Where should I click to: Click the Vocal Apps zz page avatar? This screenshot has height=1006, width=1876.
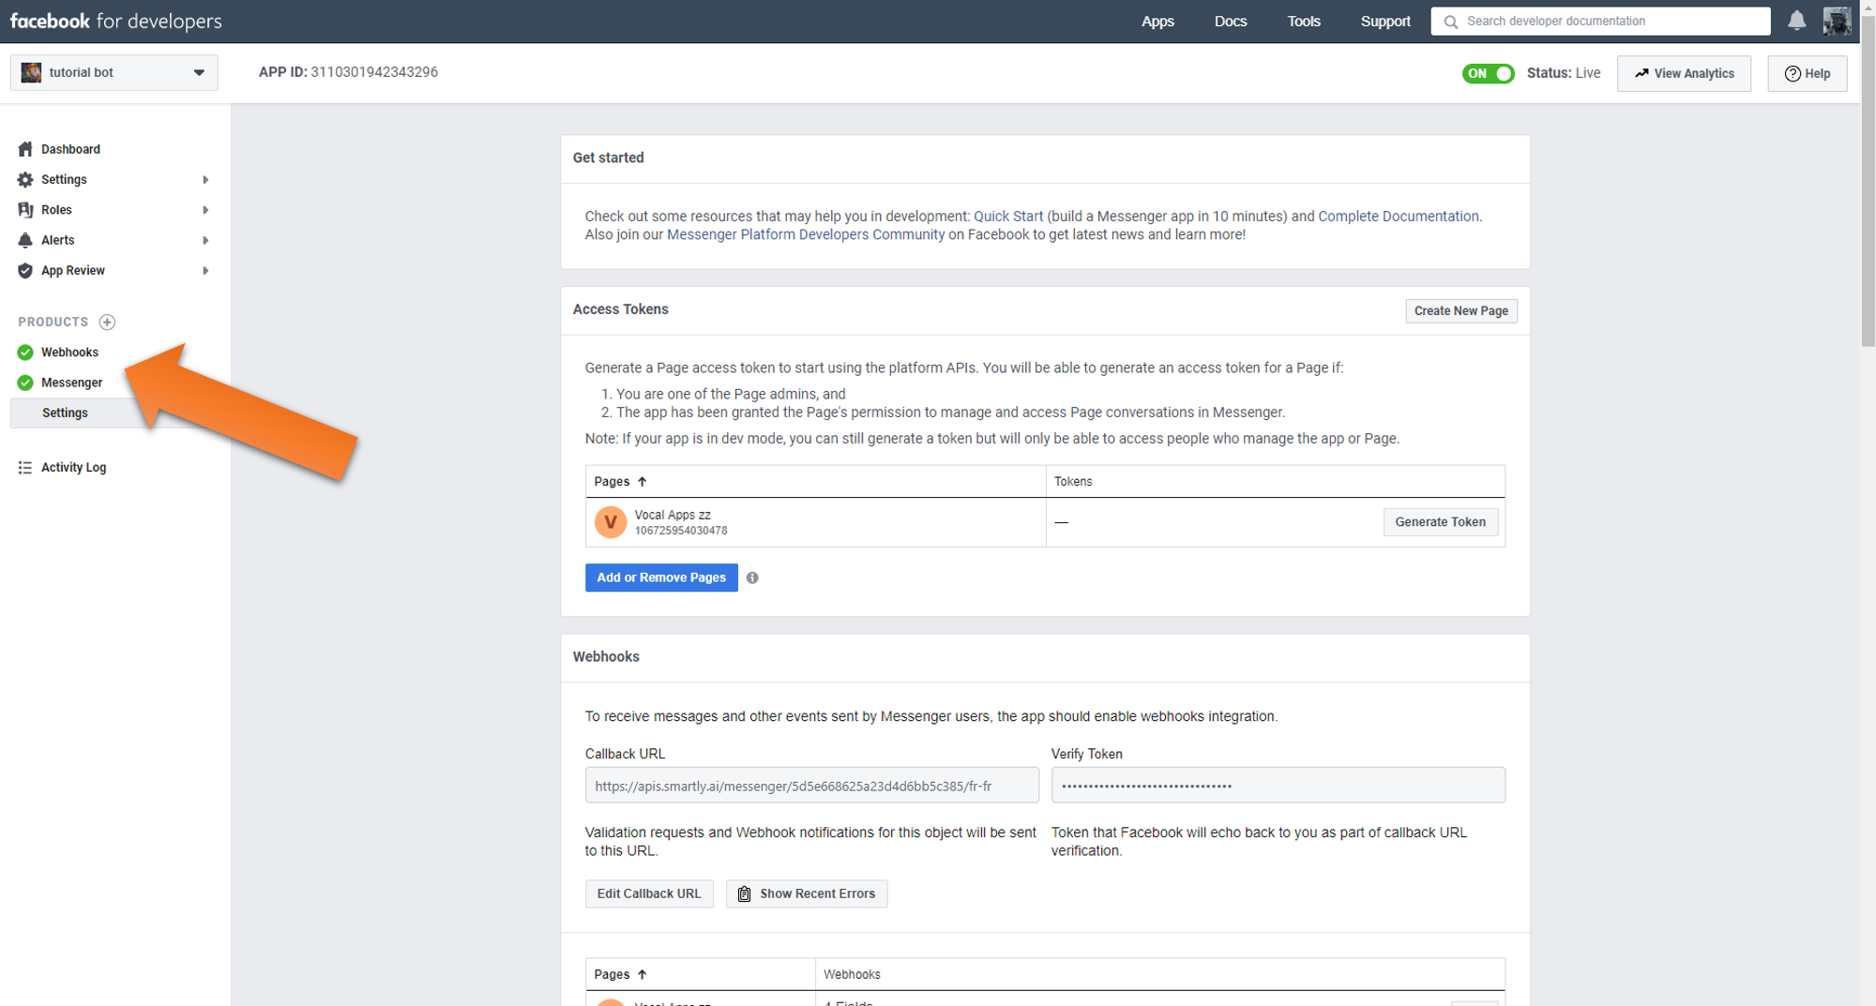click(611, 522)
